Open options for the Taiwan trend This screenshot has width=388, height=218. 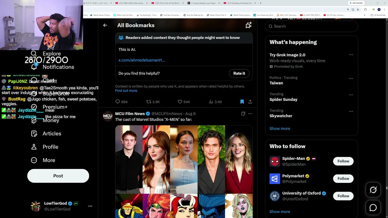(351, 78)
